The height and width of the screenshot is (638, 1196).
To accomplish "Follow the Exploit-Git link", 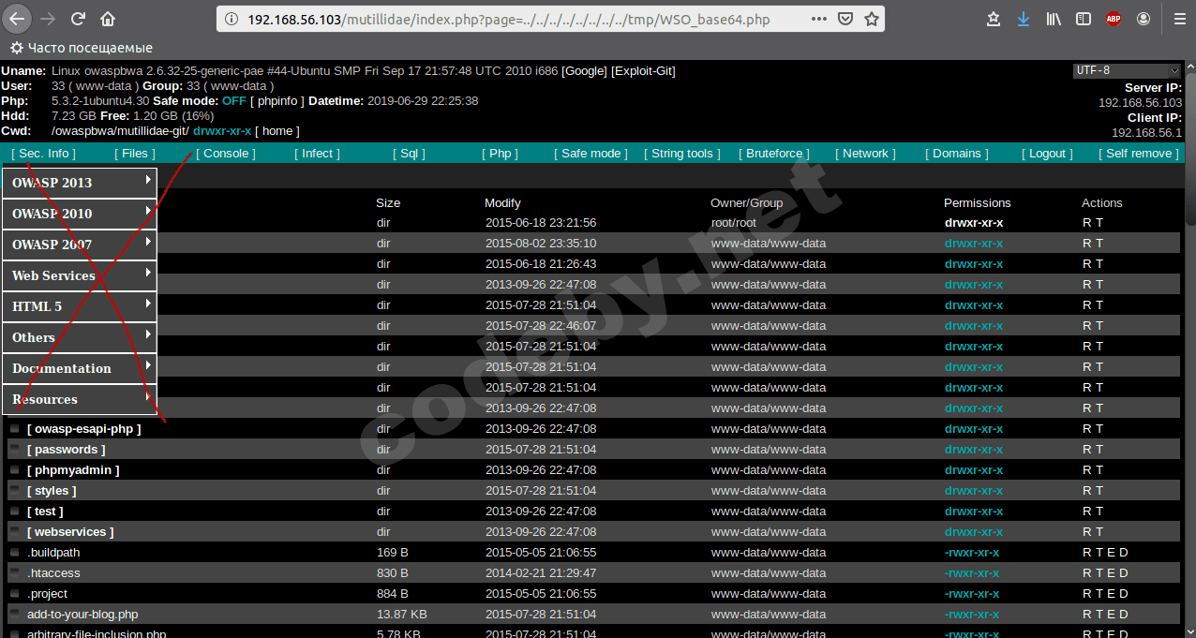I will pos(643,71).
